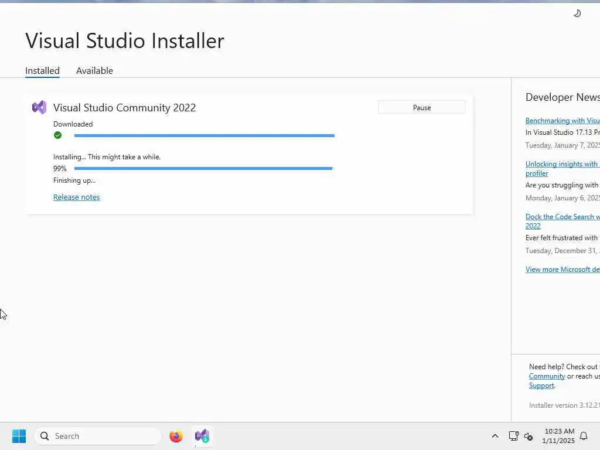Open Benchmarking with Visual Studio news link
Image resolution: width=600 pixels, height=450 pixels.
562,121
